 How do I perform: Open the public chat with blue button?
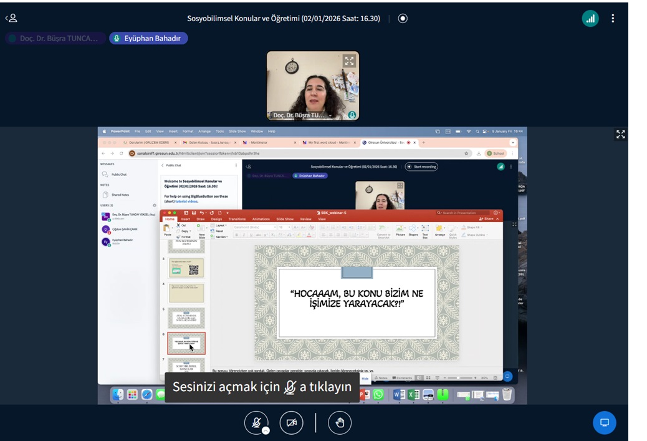604,423
